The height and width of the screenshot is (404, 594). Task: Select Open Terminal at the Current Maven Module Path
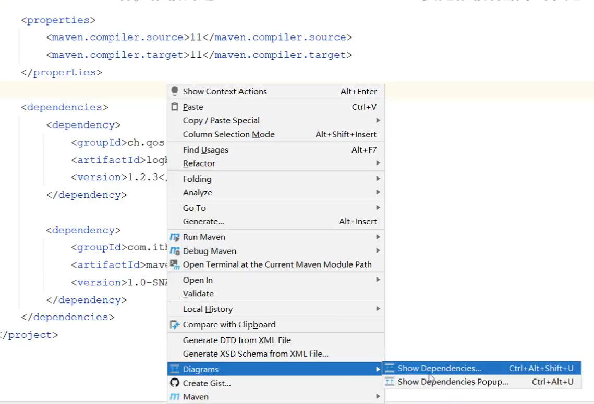tap(276, 264)
